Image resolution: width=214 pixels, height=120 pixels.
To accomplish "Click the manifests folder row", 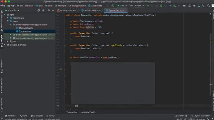I will 29,18.
